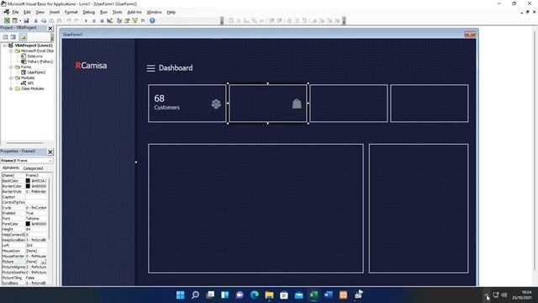Close the Project - VBAProject panel
538x303 pixels.
coord(50,28)
